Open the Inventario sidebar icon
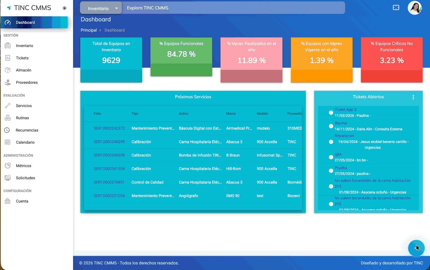This screenshot has height=270, width=430. [8, 45]
